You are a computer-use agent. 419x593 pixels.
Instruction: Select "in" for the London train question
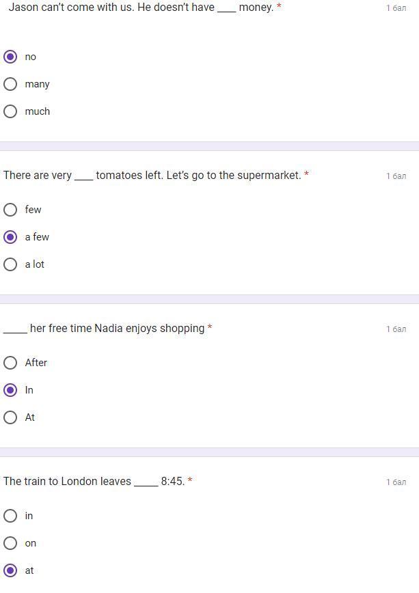point(10,516)
